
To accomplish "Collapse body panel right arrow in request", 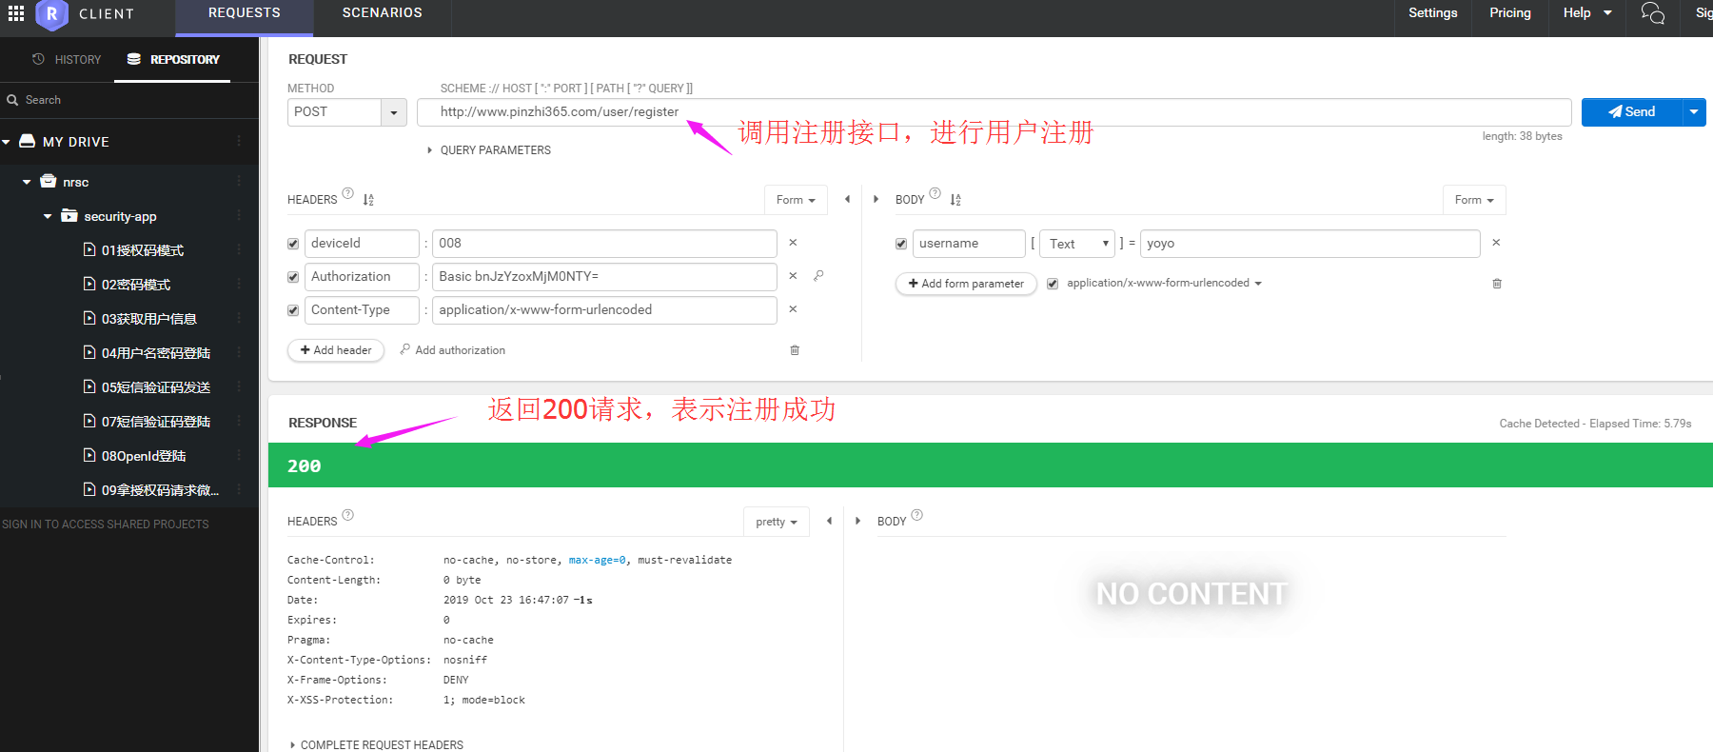I will pyautogui.click(x=876, y=200).
